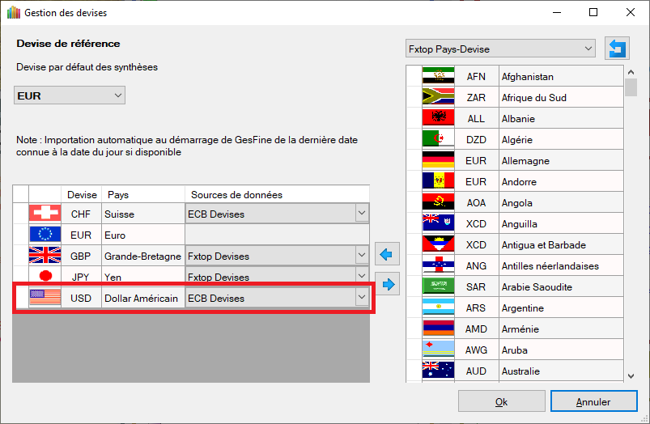This screenshot has height=424, width=650.
Task: Select the row header of USD row
Action: tap(22, 298)
